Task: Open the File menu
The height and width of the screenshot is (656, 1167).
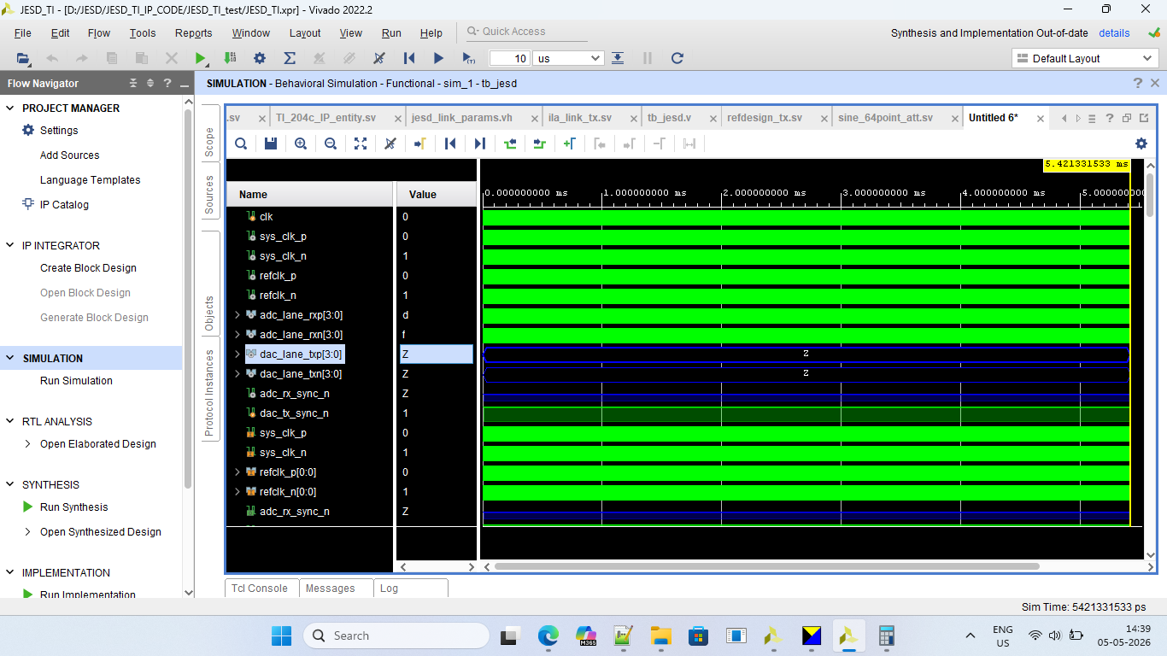Action: tap(23, 33)
